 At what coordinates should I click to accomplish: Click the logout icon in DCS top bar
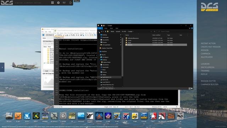tap(71, 2)
